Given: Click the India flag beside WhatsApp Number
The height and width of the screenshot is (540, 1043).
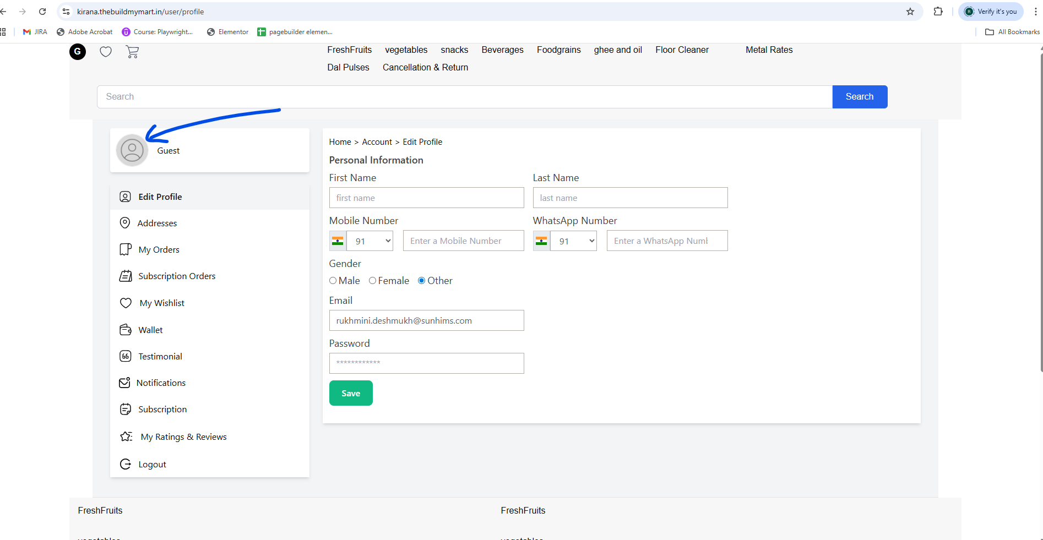Looking at the screenshot, I should (541, 241).
